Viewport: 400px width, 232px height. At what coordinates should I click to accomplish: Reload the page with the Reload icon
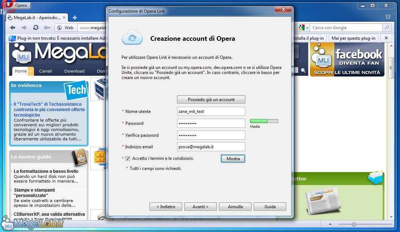pyautogui.click(x=36, y=27)
